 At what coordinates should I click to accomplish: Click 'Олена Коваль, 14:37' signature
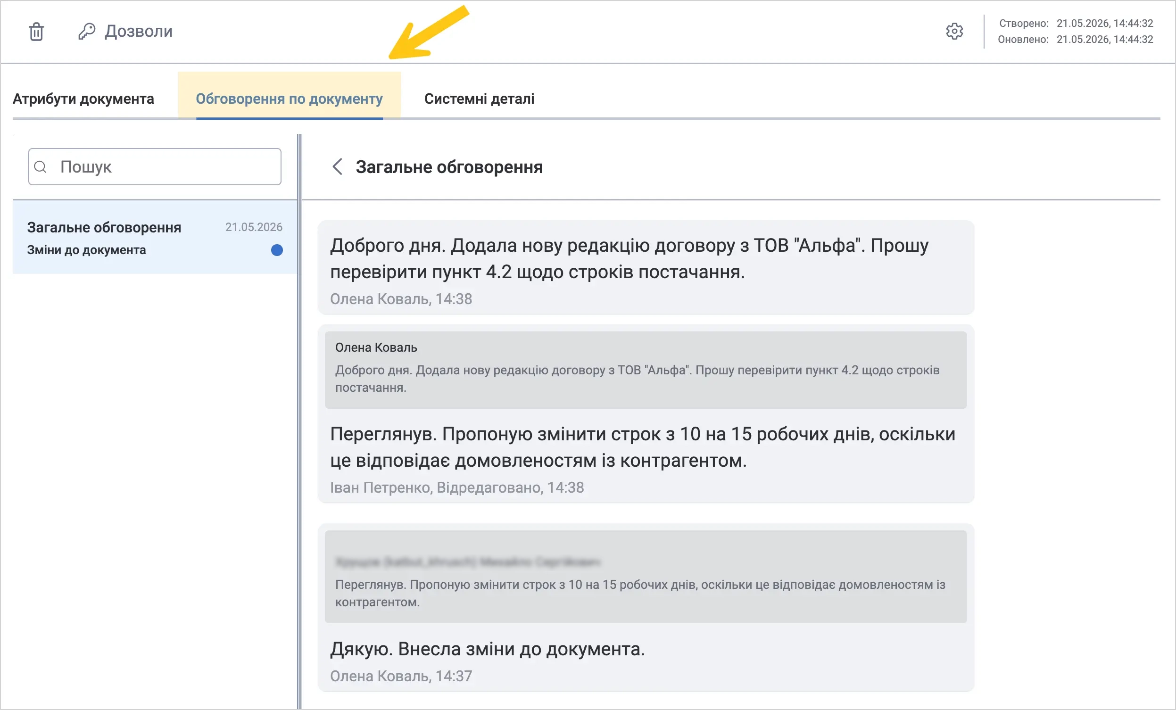click(x=401, y=676)
